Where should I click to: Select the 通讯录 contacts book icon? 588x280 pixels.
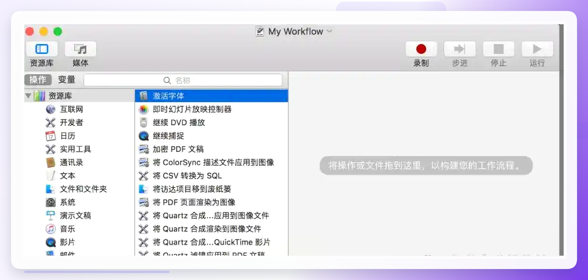tap(50, 163)
